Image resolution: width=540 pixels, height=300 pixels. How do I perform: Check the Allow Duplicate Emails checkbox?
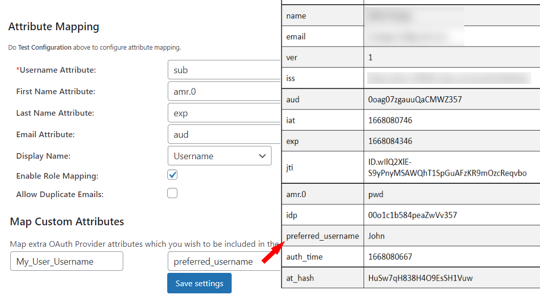pos(172,193)
